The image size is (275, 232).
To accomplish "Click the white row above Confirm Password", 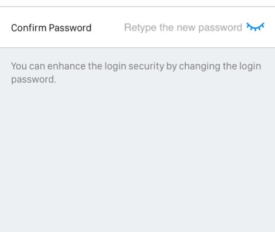I will tap(137, 3).
